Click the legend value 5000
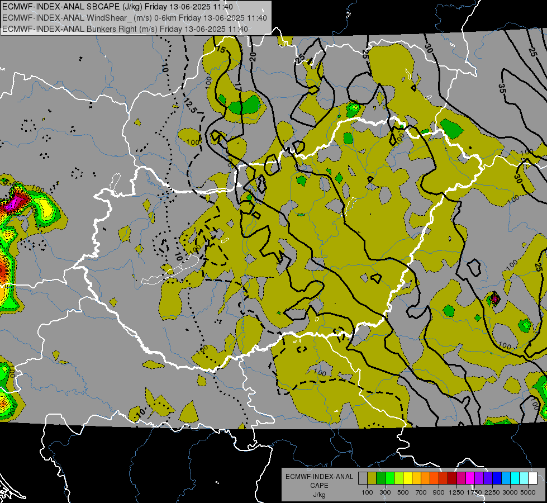Viewport: 547px width, 503px height. pyautogui.click(x=528, y=492)
